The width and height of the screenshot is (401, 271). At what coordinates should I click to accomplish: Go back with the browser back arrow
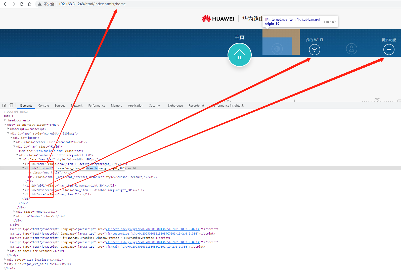pyautogui.click(x=6, y=4)
